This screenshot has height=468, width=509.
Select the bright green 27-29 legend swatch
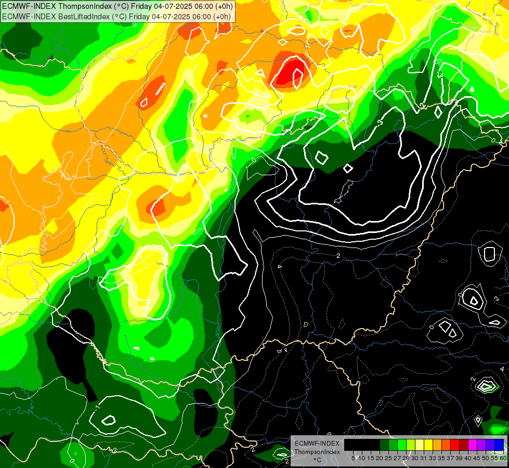pyautogui.click(x=402, y=445)
